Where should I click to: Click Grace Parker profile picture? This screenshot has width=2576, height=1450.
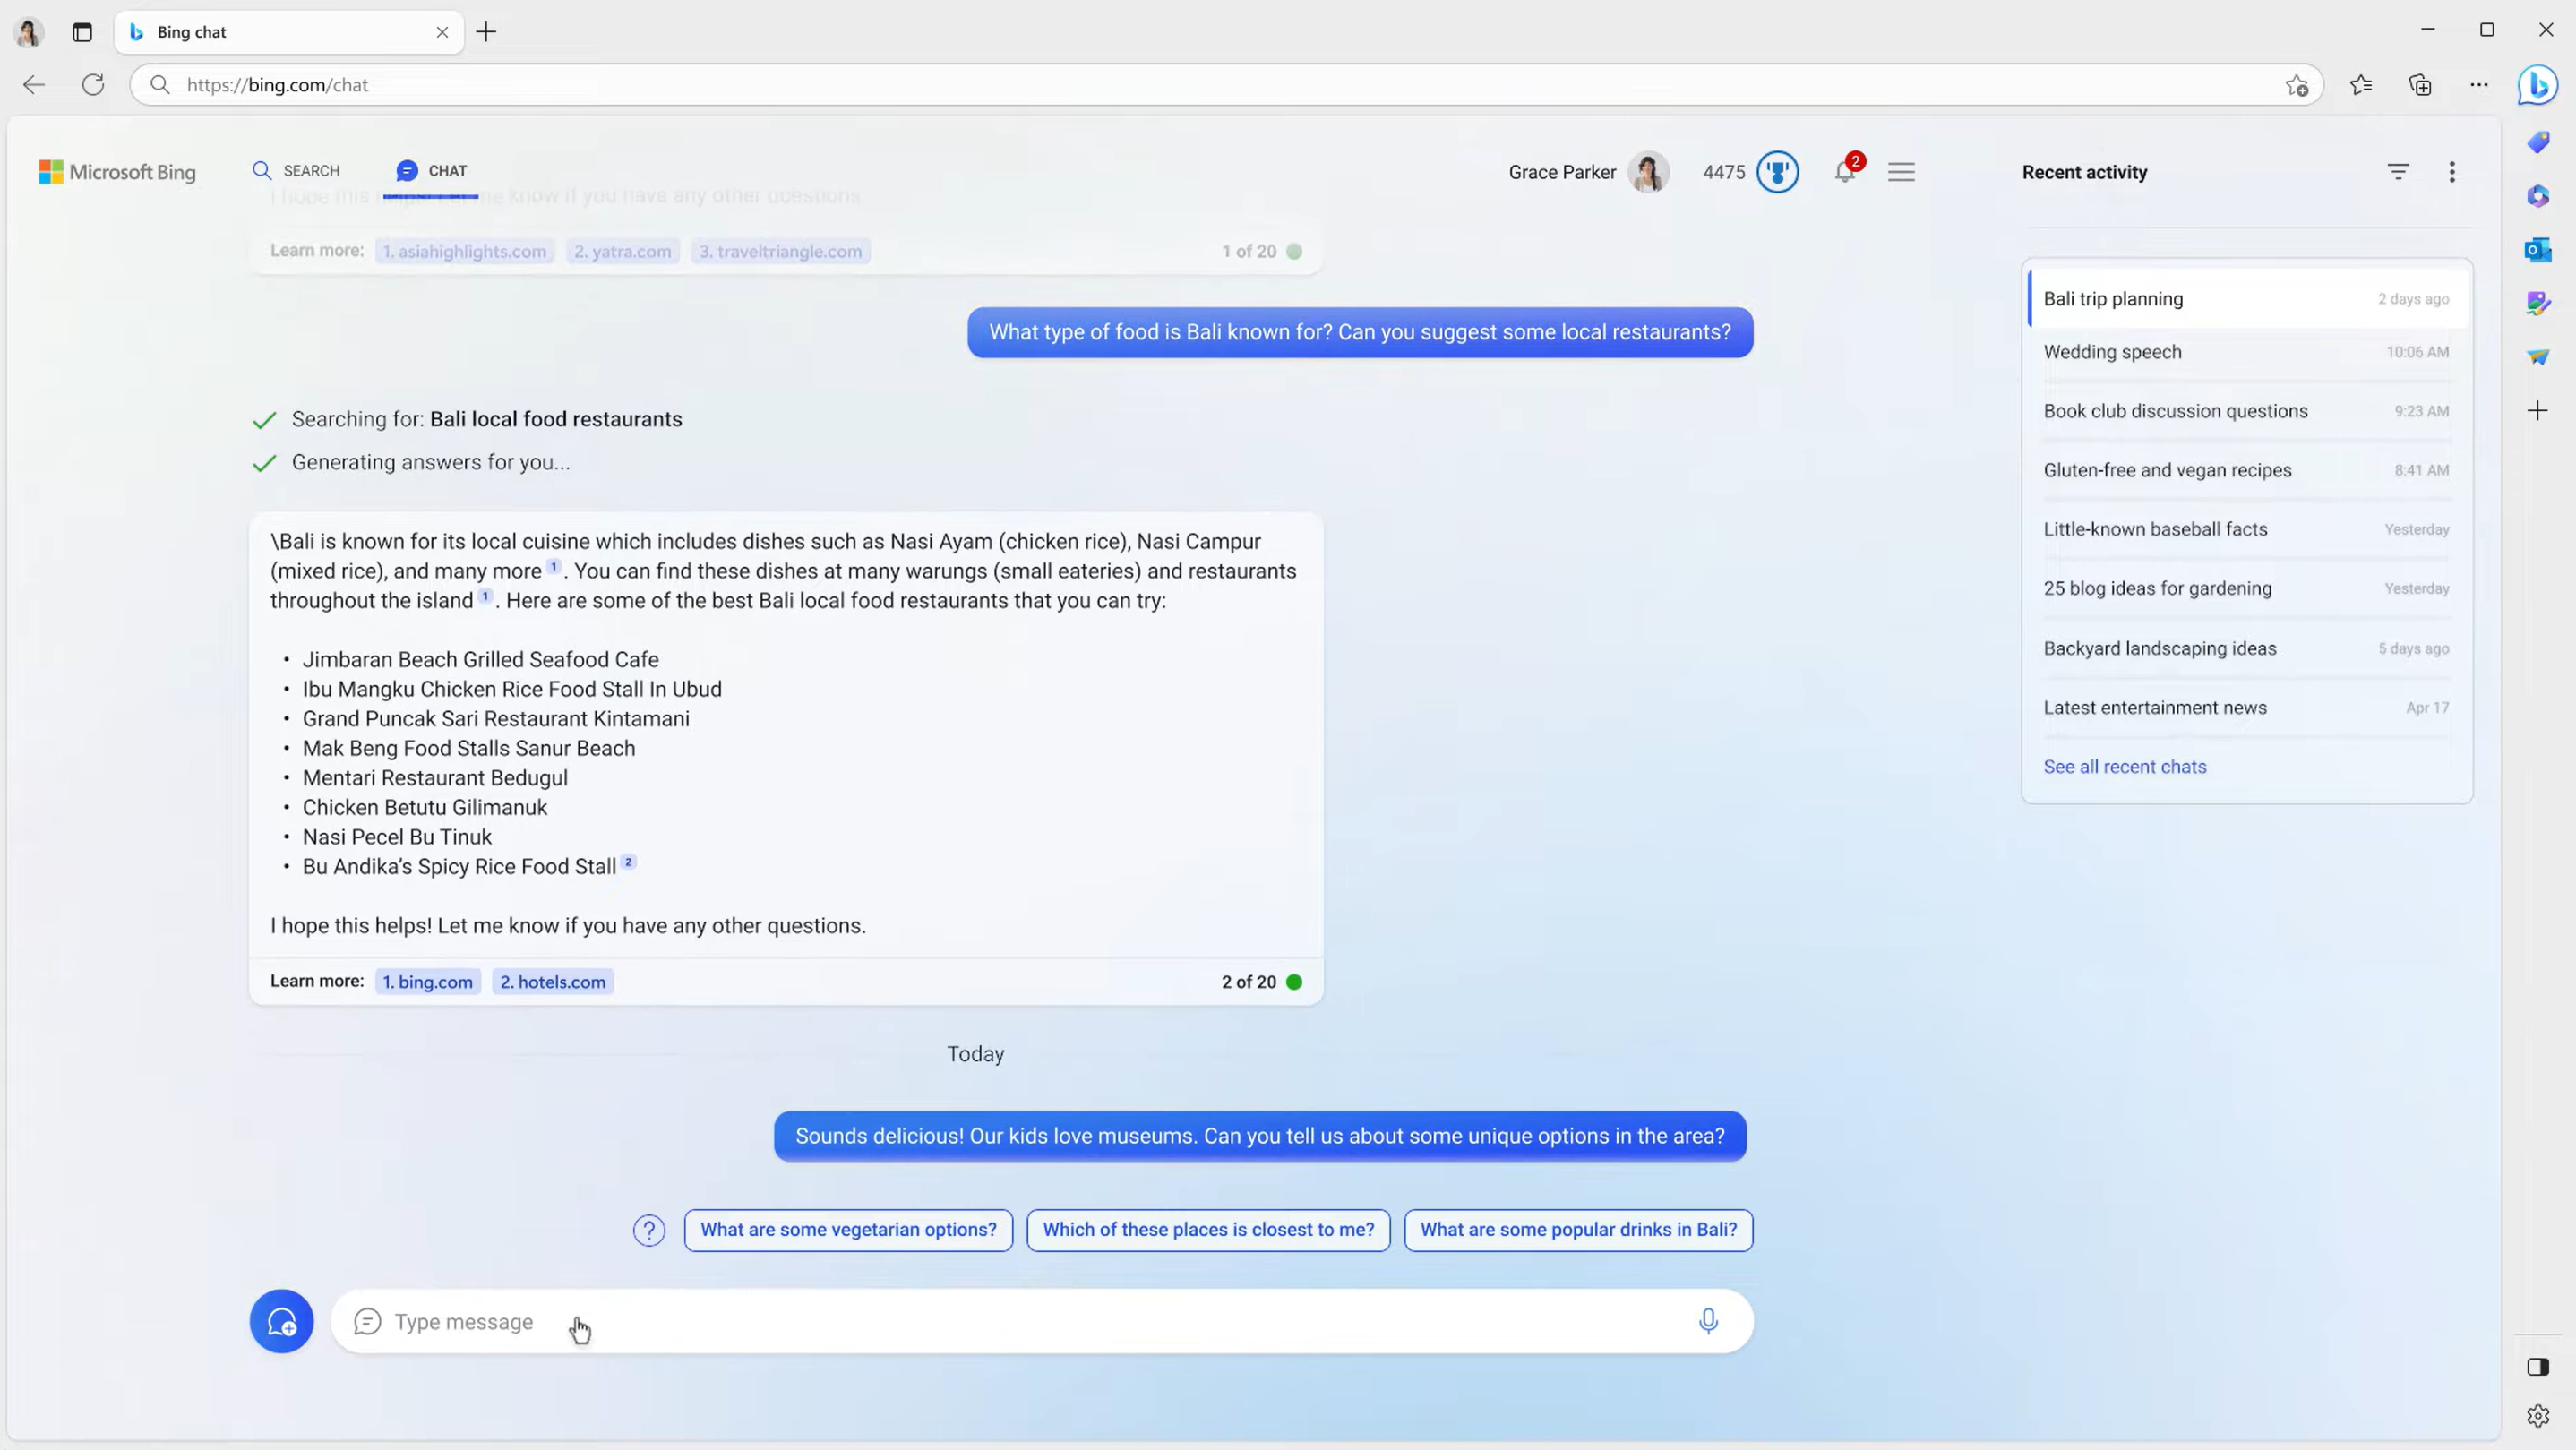click(1648, 172)
